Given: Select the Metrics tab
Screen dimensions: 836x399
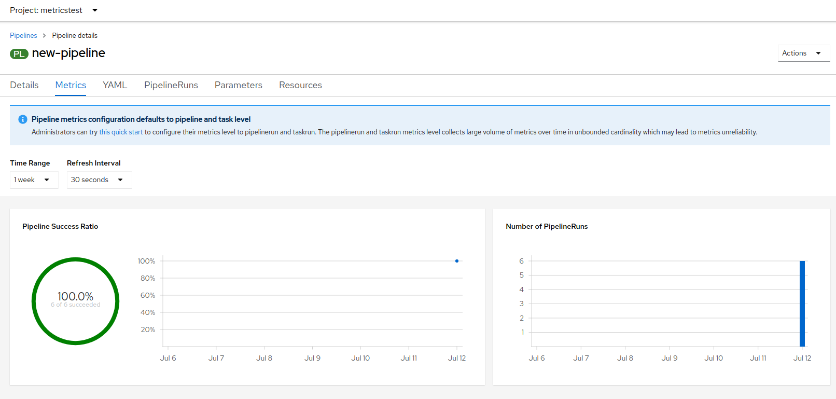Looking at the screenshot, I should pyautogui.click(x=71, y=85).
